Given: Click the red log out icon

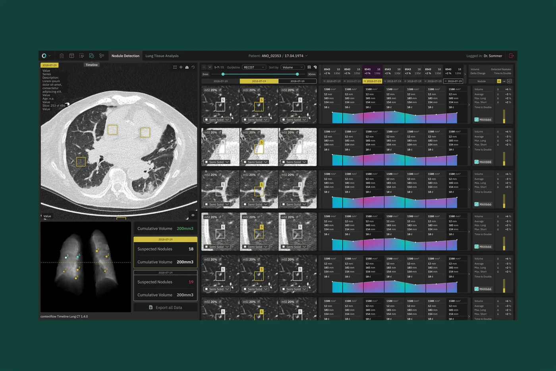Looking at the screenshot, I should [x=511, y=56].
